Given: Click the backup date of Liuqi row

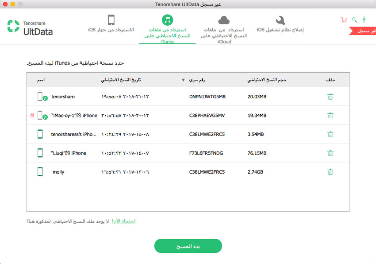Looking at the screenshot, I should pyautogui.click(x=125, y=153).
